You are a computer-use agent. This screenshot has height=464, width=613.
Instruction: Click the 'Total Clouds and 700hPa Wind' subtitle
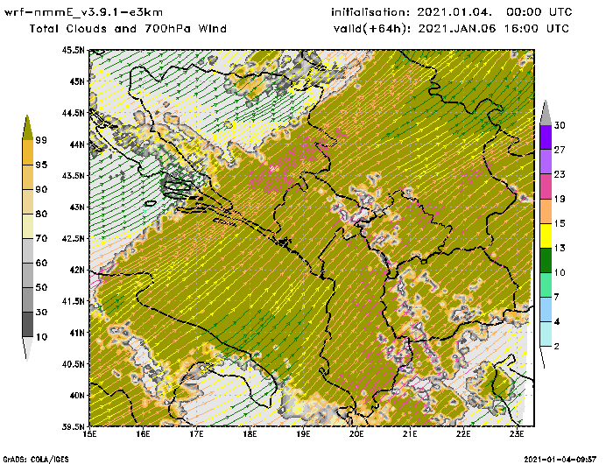tap(128, 29)
